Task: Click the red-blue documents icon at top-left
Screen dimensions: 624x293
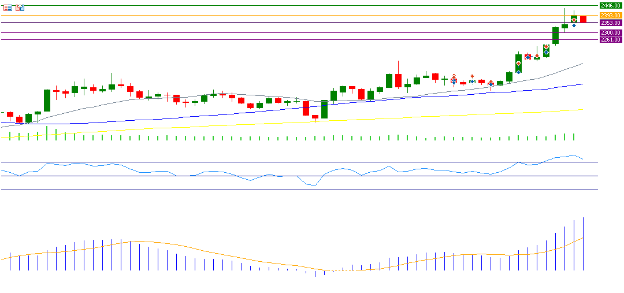Action: point(20,8)
